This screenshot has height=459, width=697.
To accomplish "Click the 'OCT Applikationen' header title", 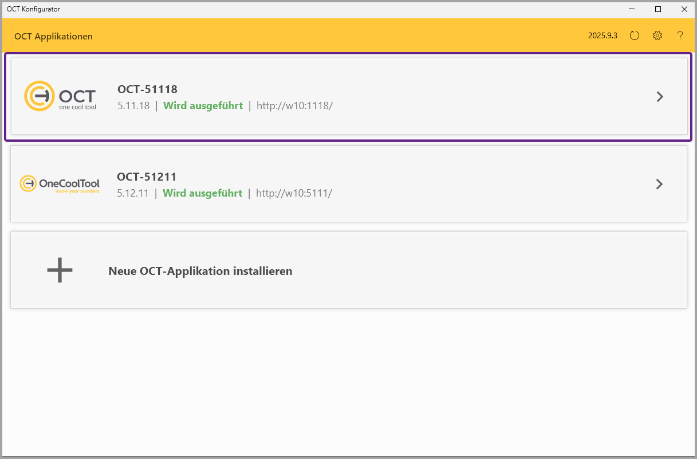I will tap(53, 36).
